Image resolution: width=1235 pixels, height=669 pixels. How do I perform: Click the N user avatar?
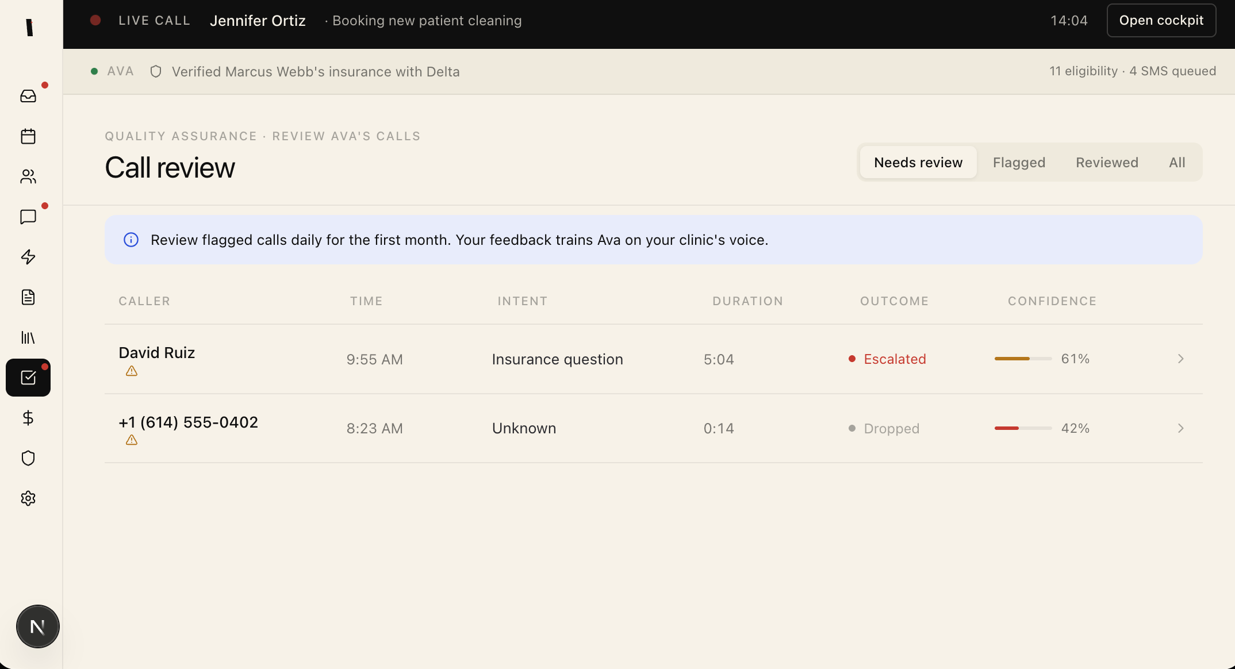point(38,626)
